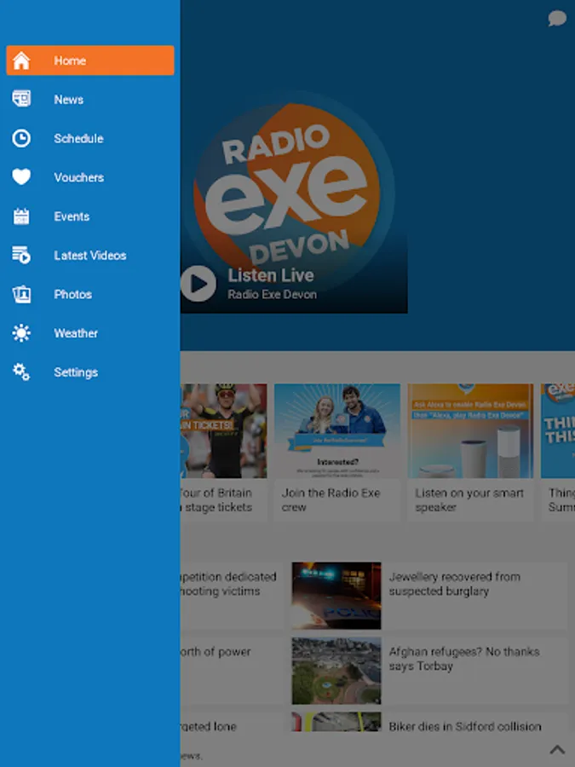Open the Tour of Britain tickets thumbnail
The image size is (575, 767).
click(x=223, y=431)
